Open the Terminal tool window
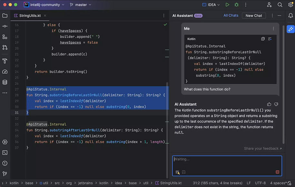Viewport: 295px width, 187px height. [5, 153]
